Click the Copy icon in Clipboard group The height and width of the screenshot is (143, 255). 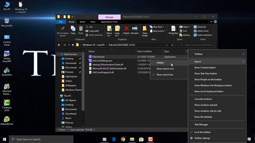pyautogui.click(x=73, y=29)
